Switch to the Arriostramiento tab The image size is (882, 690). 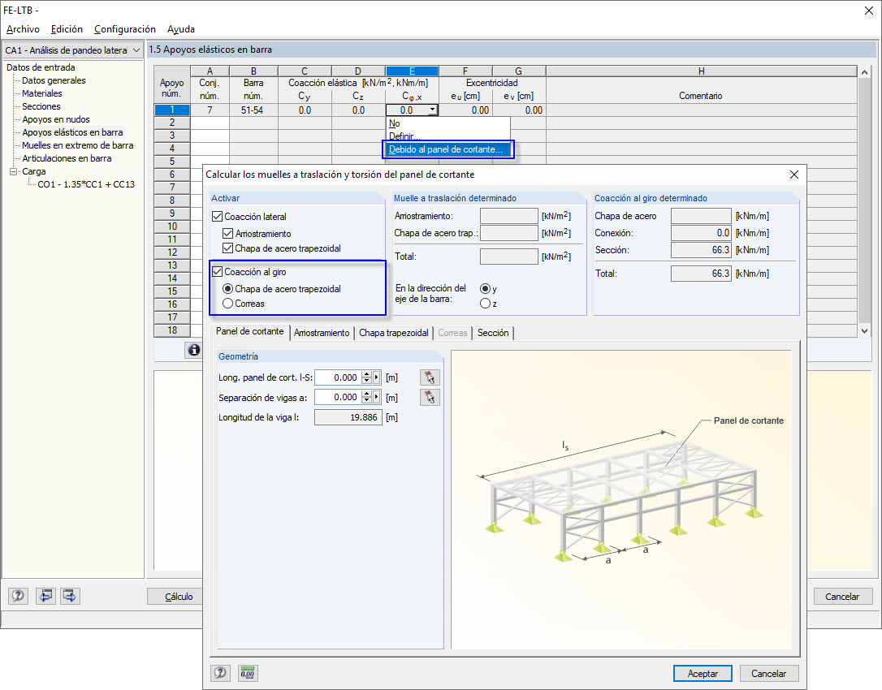pyautogui.click(x=322, y=333)
